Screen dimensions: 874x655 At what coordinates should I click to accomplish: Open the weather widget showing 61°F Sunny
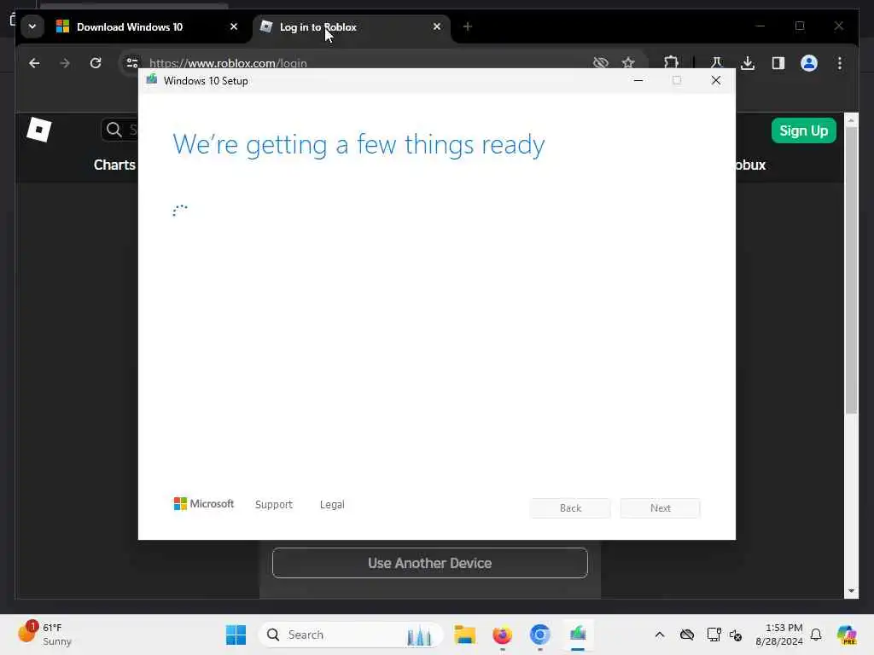tap(46, 635)
